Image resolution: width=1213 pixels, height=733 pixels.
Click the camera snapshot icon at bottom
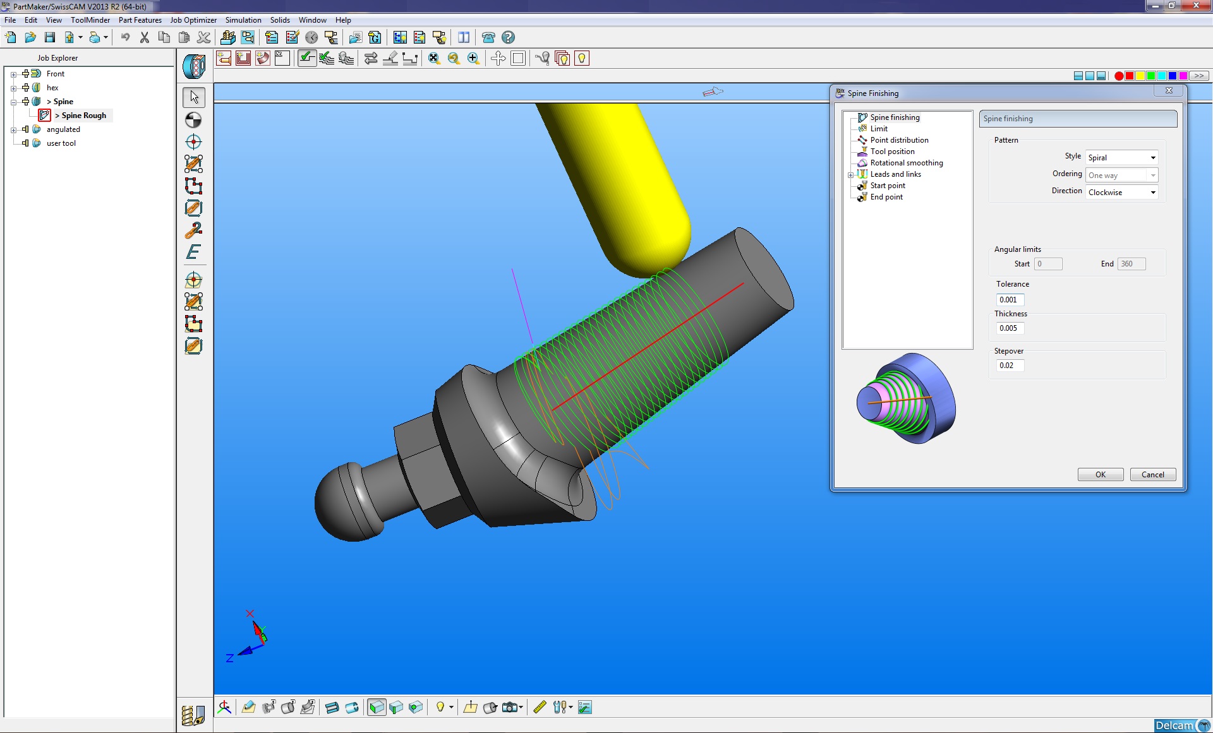[510, 707]
